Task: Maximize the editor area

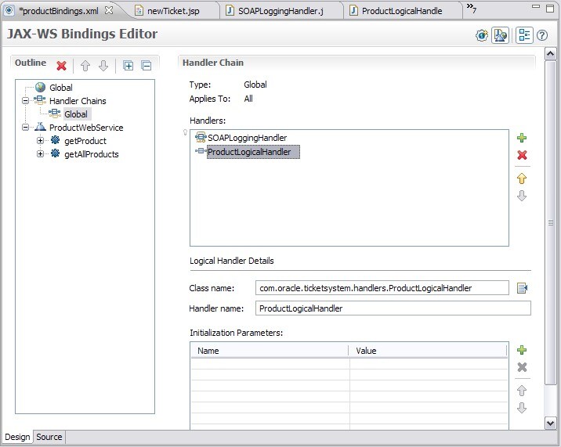Action: click(x=550, y=9)
